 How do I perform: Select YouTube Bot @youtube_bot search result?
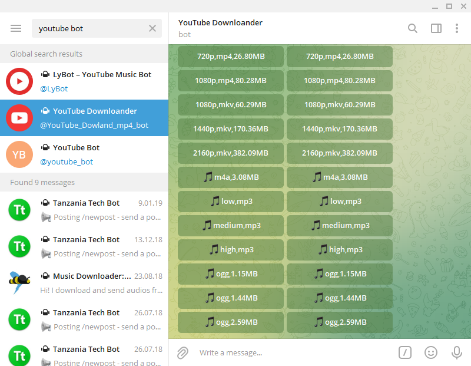pyautogui.click(x=84, y=154)
